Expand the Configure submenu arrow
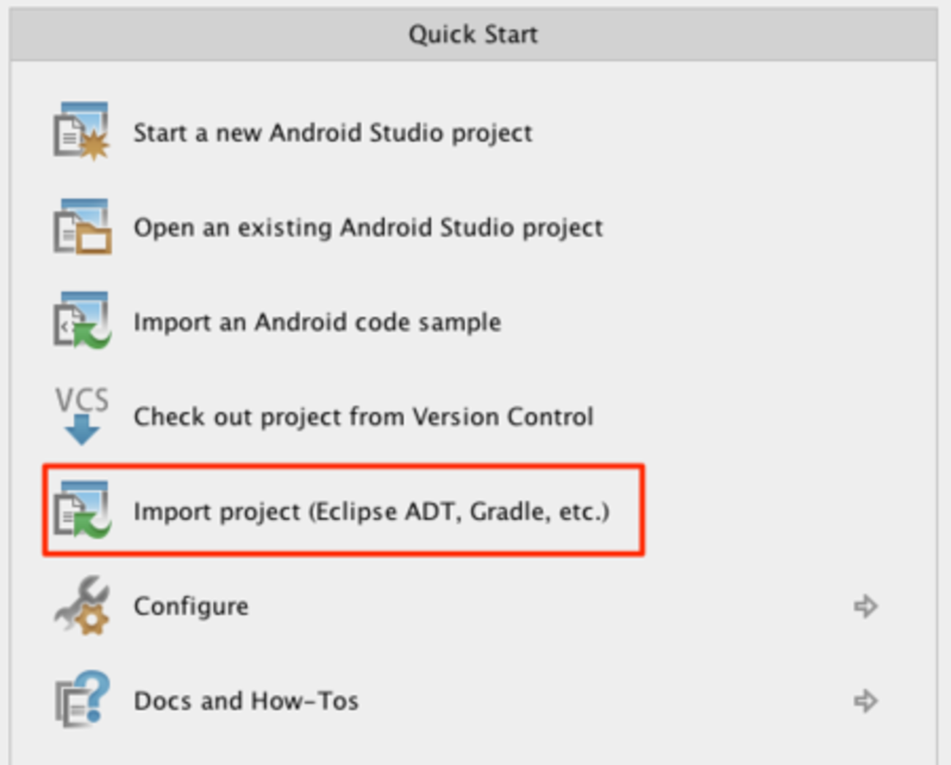Screen dimensions: 951x765 tap(865, 606)
